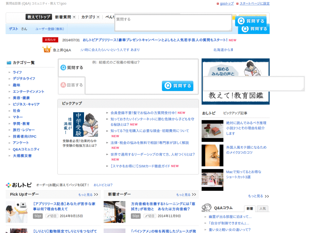
Task: Click the スタートページに設定 link
Action: pos(255,3)
